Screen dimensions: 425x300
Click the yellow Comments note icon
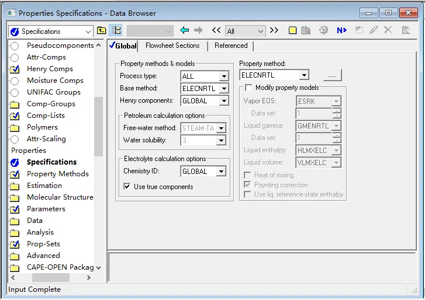pyautogui.click(x=292, y=30)
